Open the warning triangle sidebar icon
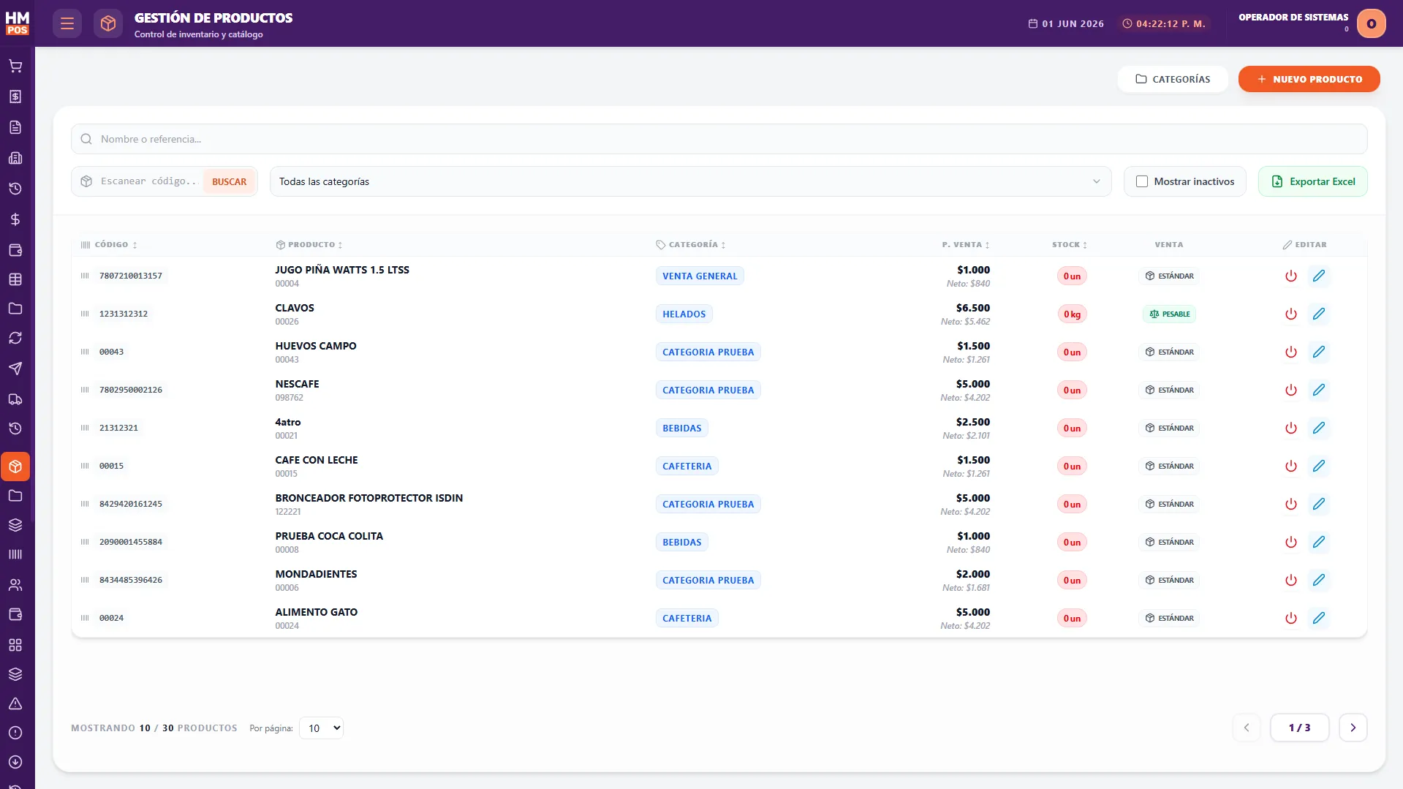Image resolution: width=1403 pixels, height=789 pixels. coord(15,703)
